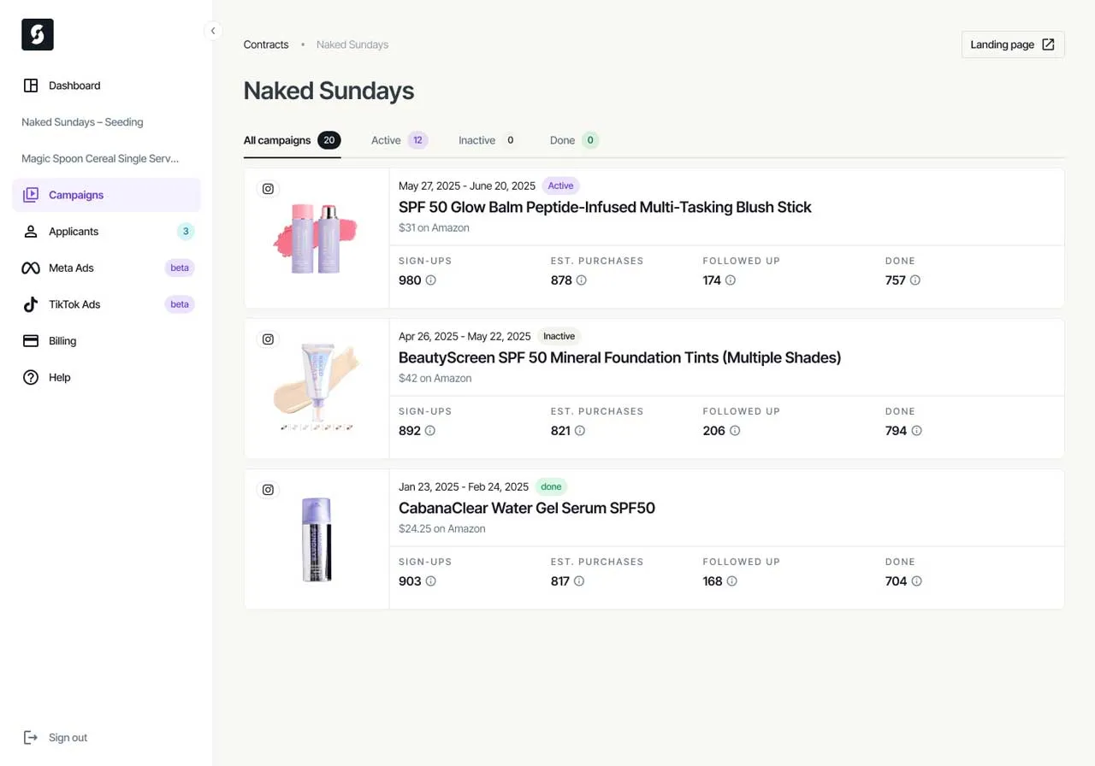Image resolution: width=1095 pixels, height=766 pixels.
Task: Click the app logo in the top-left corner
Action: pos(37,34)
